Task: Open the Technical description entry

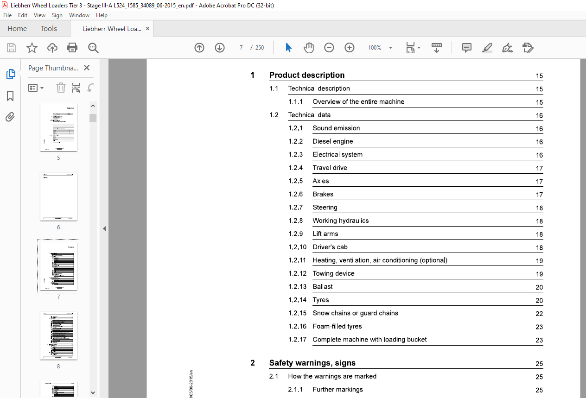Action: pyautogui.click(x=319, y=88)
